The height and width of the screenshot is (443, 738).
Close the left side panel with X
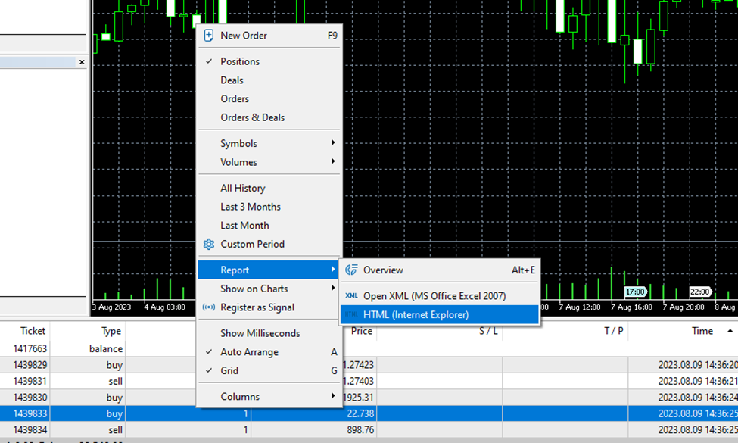point(82,61)
